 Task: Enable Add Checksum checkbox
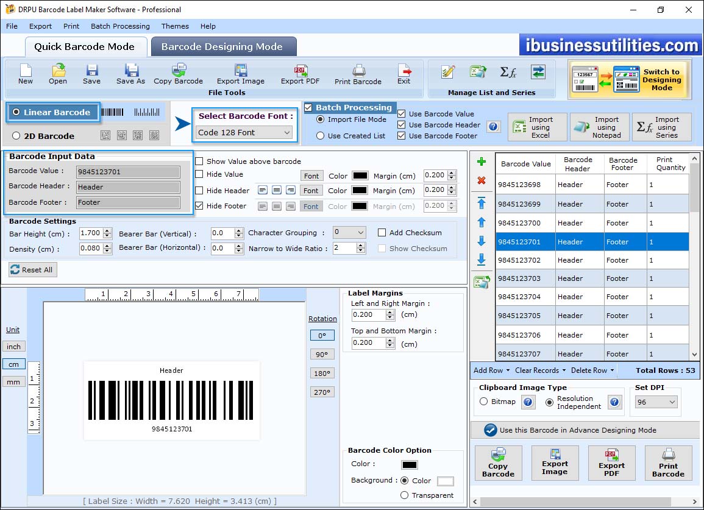tap(382, 233)
